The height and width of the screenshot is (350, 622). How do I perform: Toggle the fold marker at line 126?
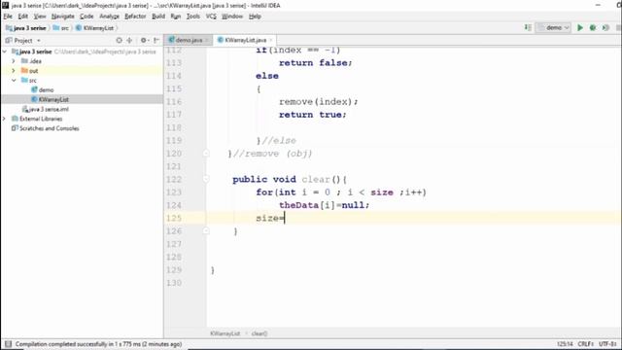click(x=206, y=231)
